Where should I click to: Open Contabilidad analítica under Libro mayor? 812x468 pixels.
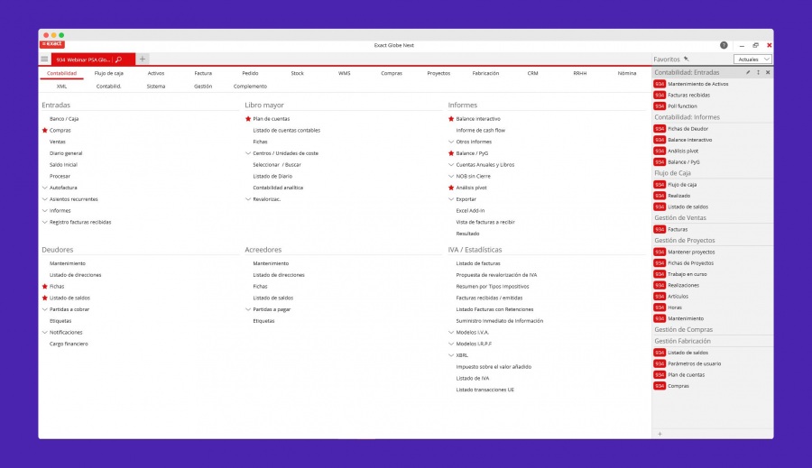coord(278,188)
